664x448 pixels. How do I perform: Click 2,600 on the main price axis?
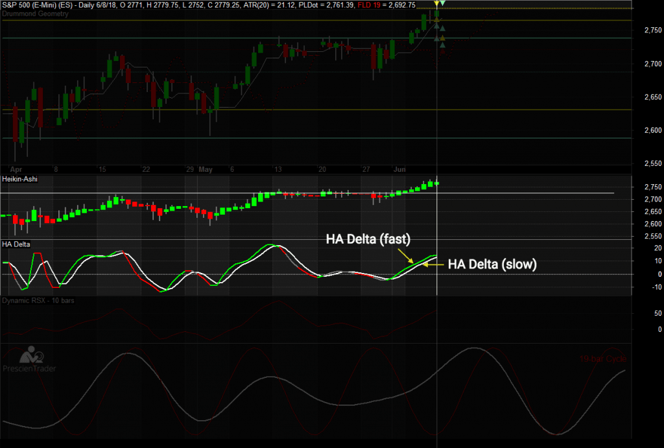653,130
